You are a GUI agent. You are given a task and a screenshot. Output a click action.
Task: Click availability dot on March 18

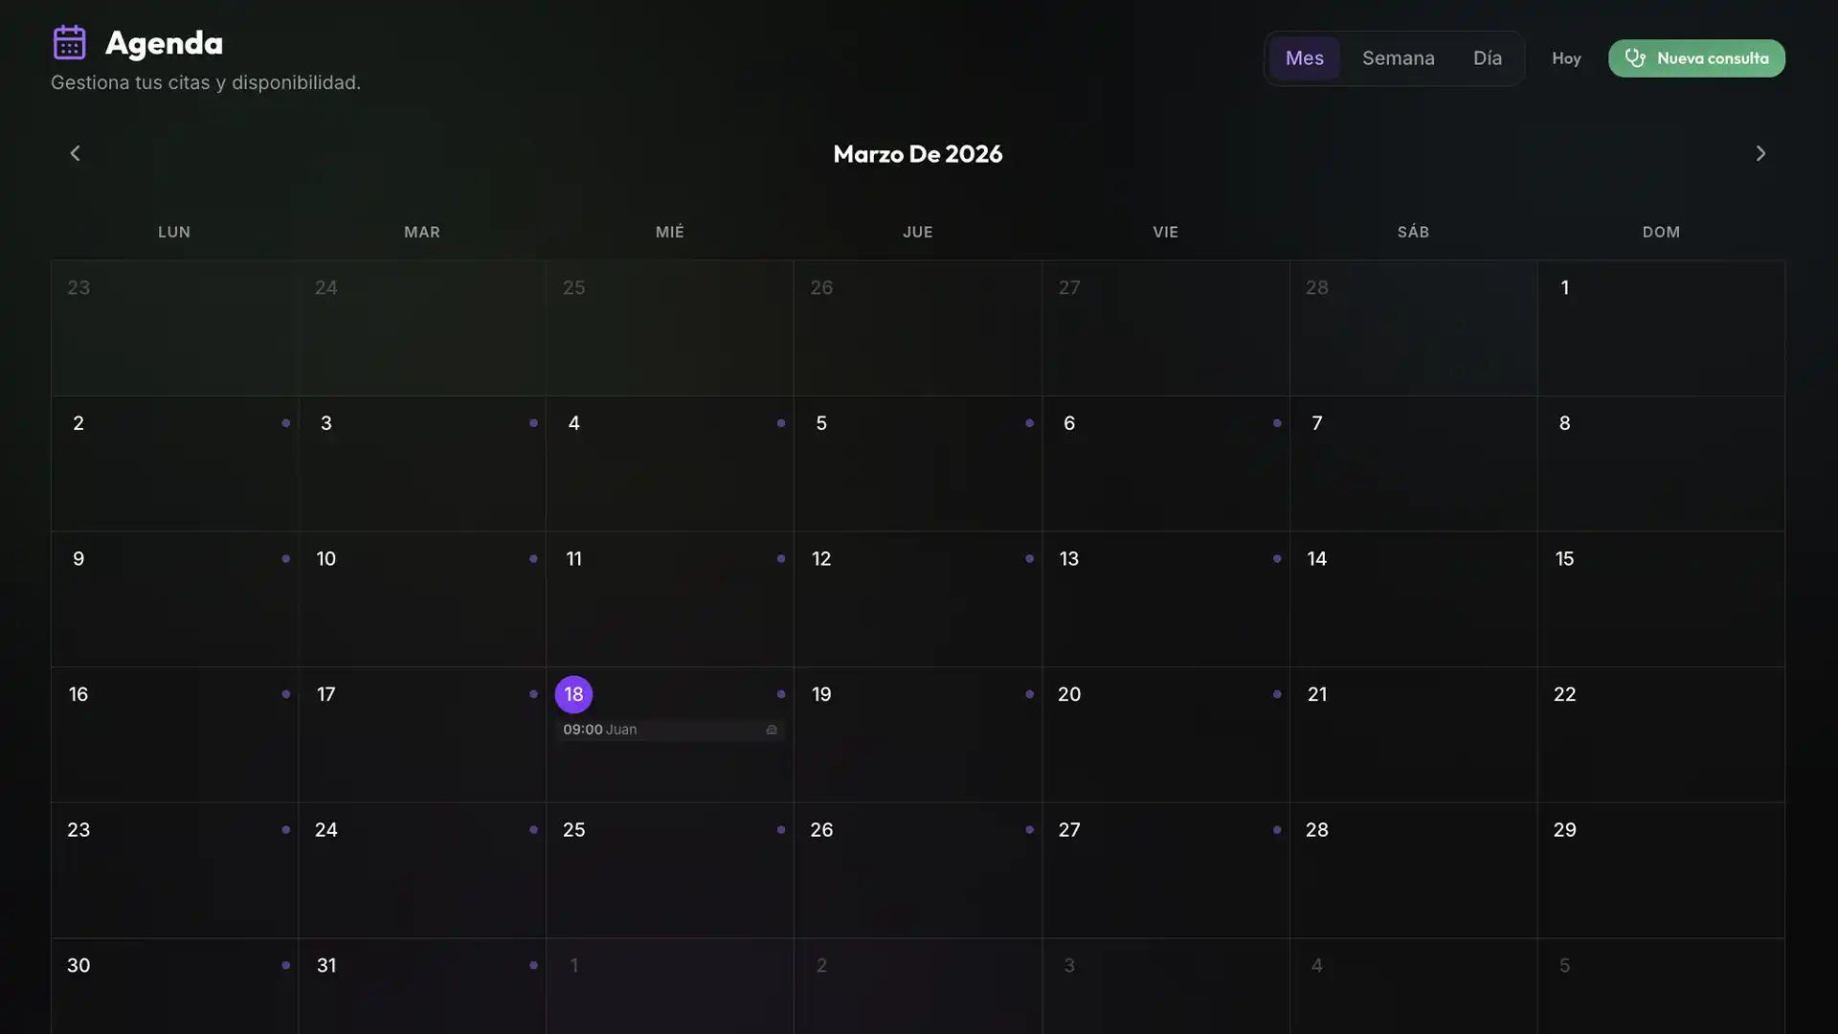click(x=781, y=694)
